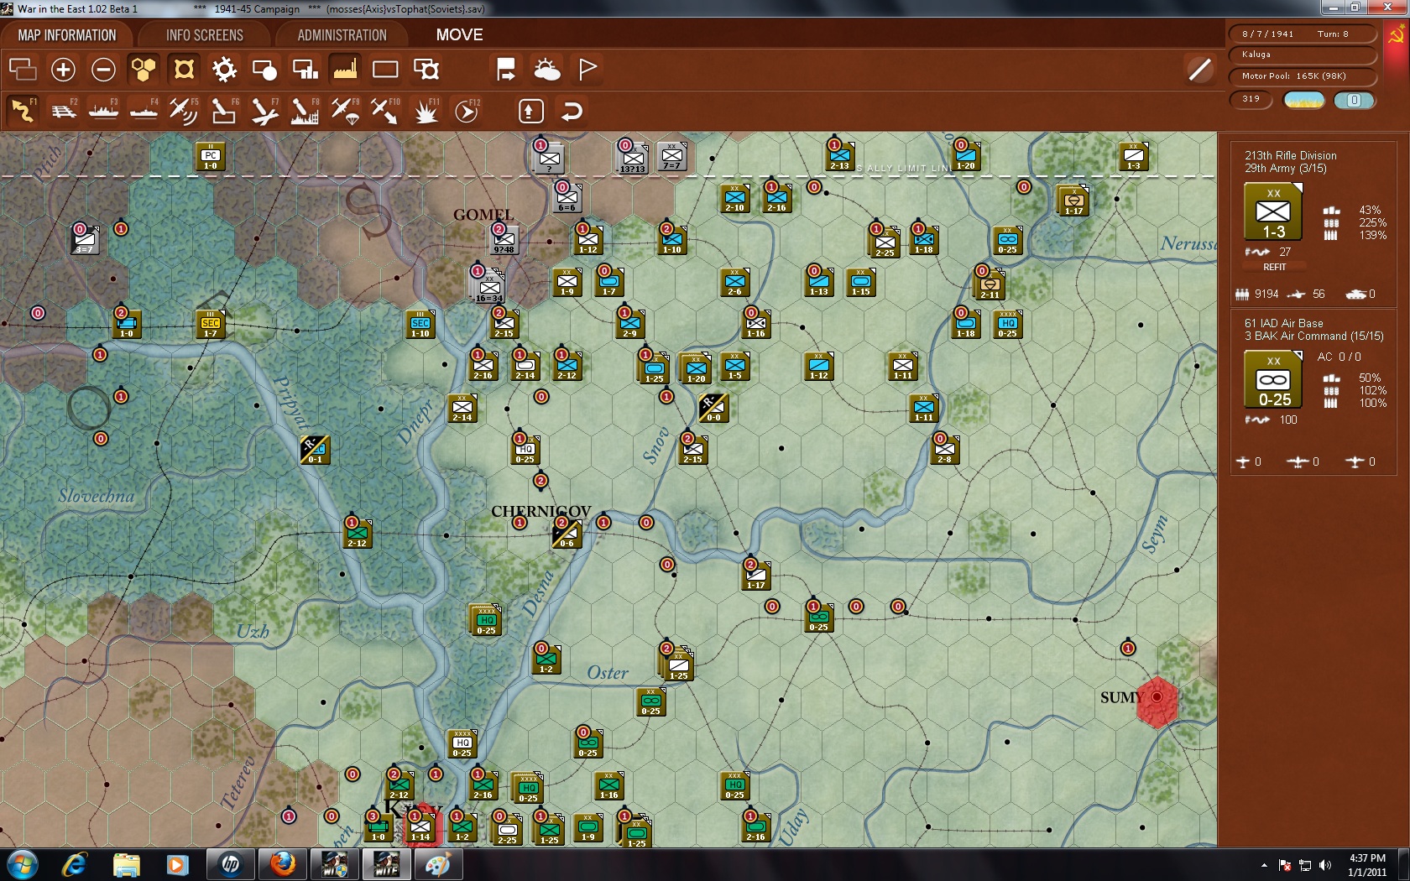Click the undo move icon

coord(572,110)
